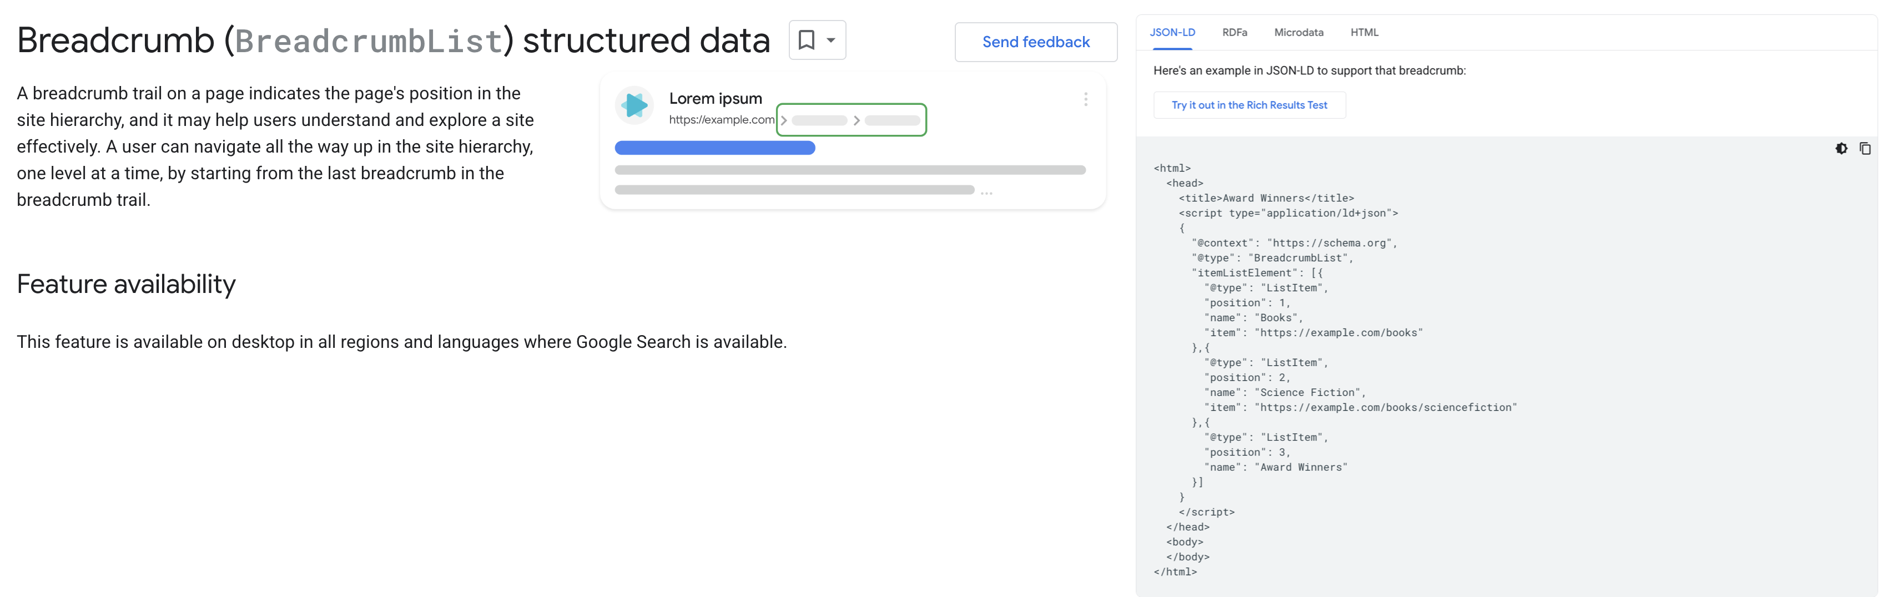This screenshot has width=1884, height=597.
Task: Toggle dark theme for the code sample
Action: [1841, 148]
